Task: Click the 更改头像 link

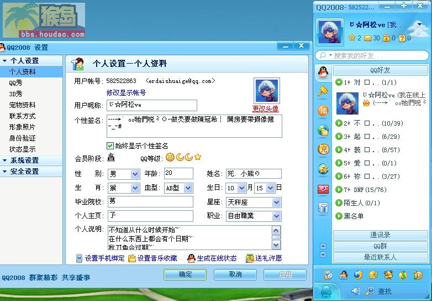Action: 266,109
